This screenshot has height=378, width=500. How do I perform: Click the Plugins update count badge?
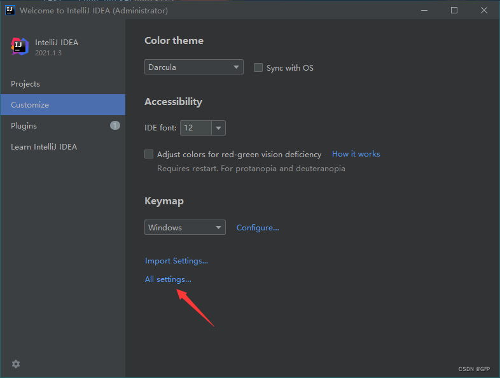[115, 125]
